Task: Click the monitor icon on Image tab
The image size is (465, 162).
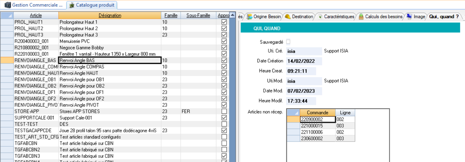Action: point(409,17)
